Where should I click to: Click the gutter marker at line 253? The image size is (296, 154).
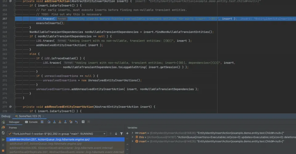10,1
